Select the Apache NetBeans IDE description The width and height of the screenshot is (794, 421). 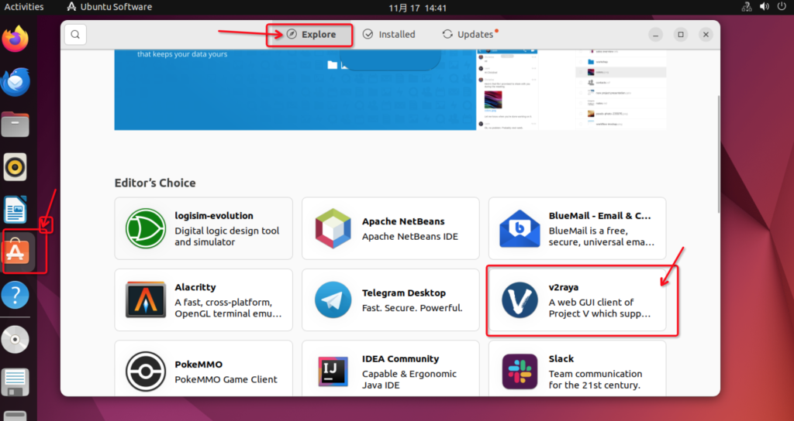409,237
